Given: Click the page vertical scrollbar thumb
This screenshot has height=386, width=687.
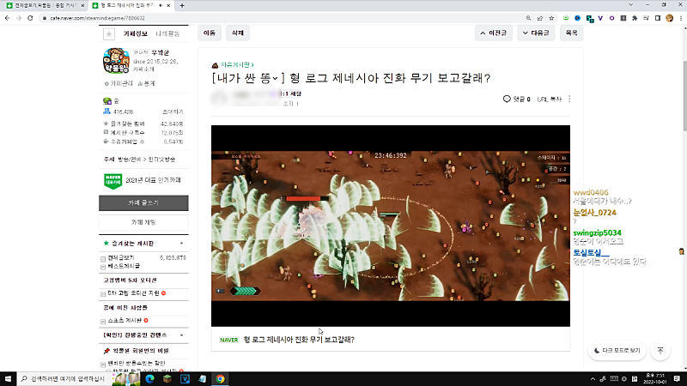Looking at the screenshot, I should click(x=684, y=96).
